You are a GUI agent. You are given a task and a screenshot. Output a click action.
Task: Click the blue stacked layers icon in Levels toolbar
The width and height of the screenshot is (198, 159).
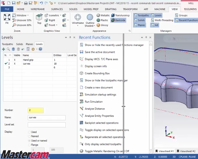[x=13, y=49]
